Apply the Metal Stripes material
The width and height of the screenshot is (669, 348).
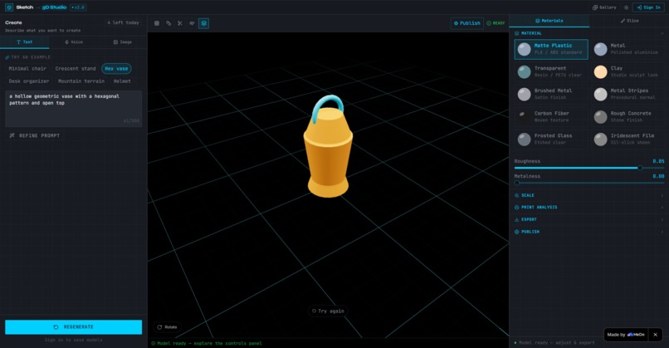click(x=627, y=94)
